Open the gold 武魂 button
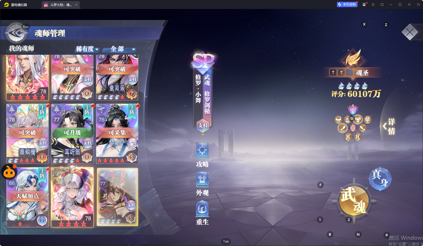The image size is (423, 246). (354, 200)
